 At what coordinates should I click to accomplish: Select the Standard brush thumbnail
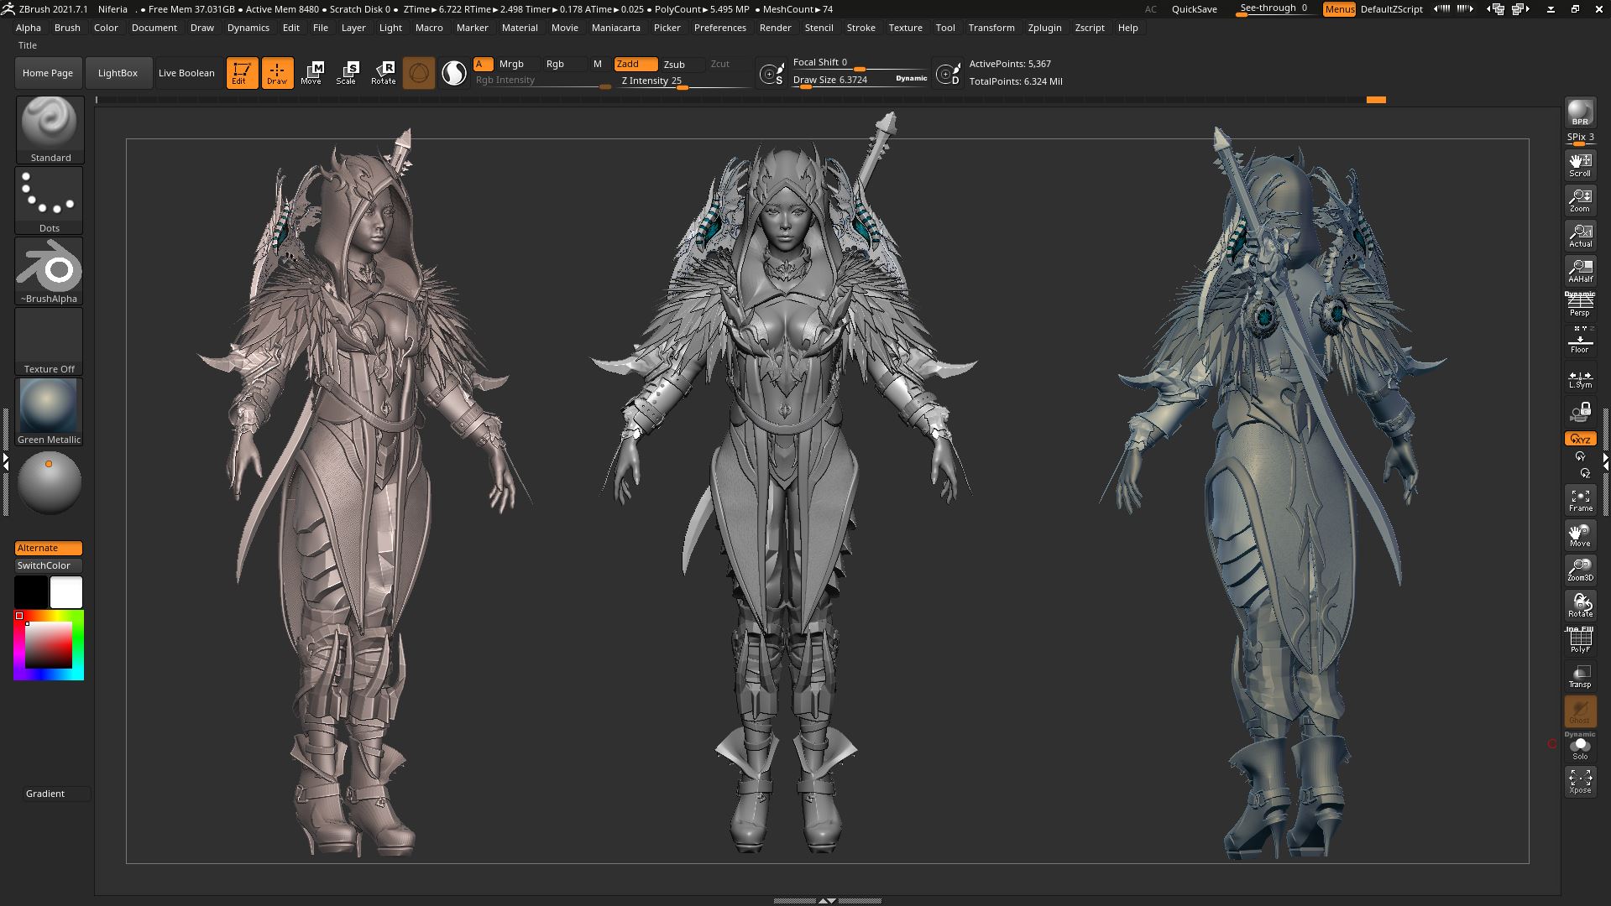tap(50, 130)
